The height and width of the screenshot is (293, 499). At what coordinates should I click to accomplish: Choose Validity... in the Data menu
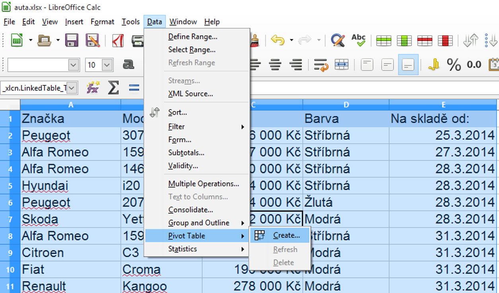[197, 166]
